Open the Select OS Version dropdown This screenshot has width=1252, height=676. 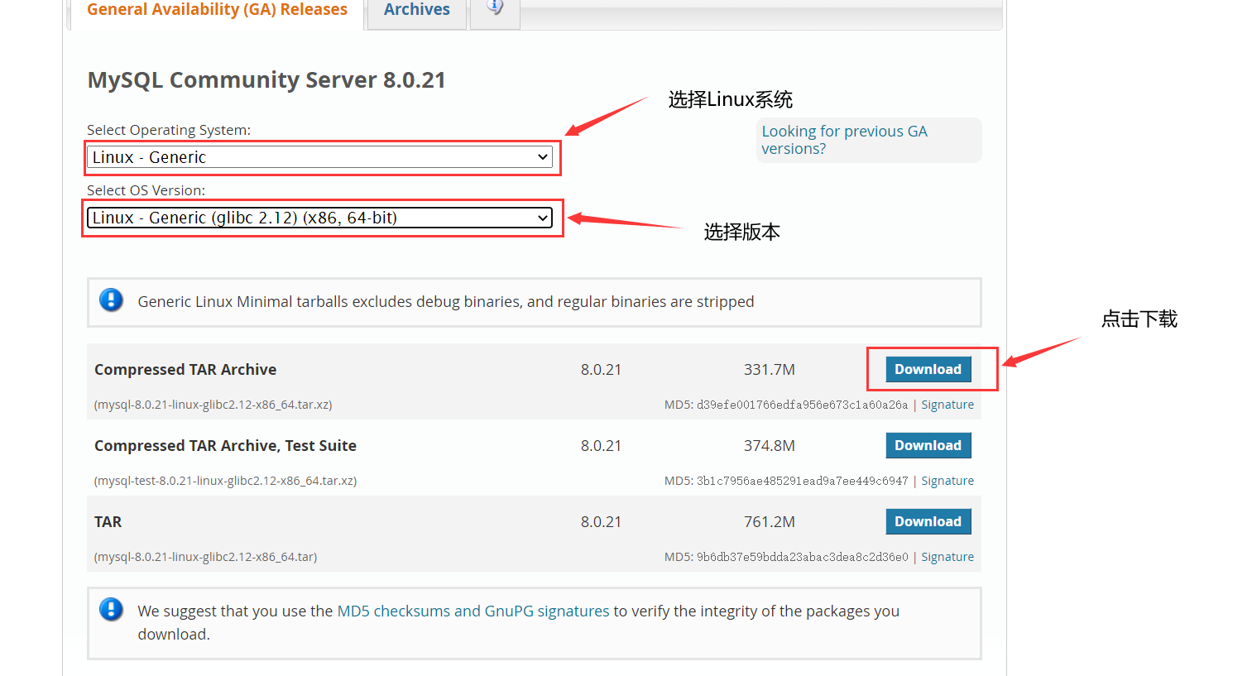(319, 218)
